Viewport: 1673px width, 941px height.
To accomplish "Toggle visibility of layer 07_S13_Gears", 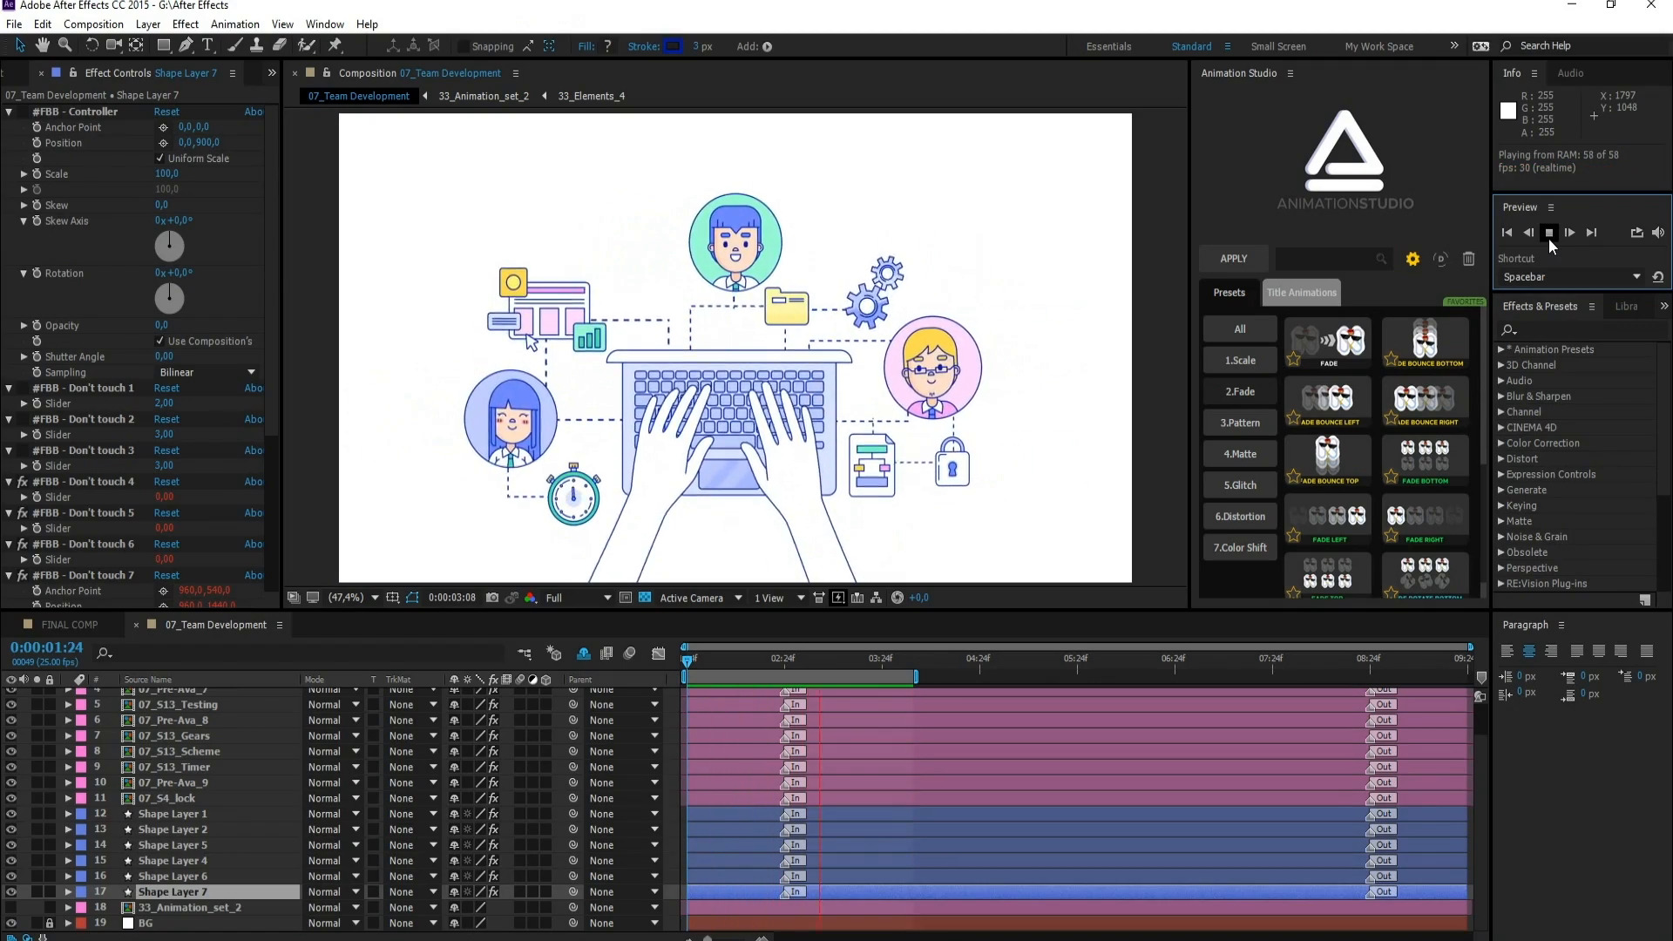I will (x=11, y=735).
